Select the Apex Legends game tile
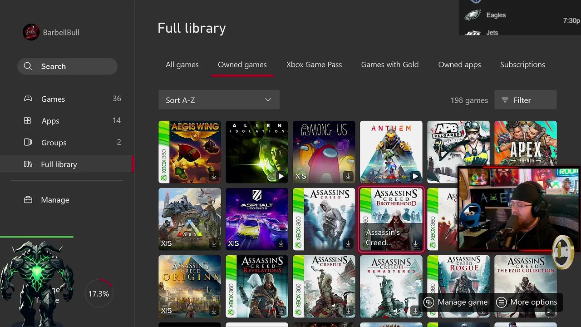The height and width of the screenshot is (327, 581). tap(526, 144)
